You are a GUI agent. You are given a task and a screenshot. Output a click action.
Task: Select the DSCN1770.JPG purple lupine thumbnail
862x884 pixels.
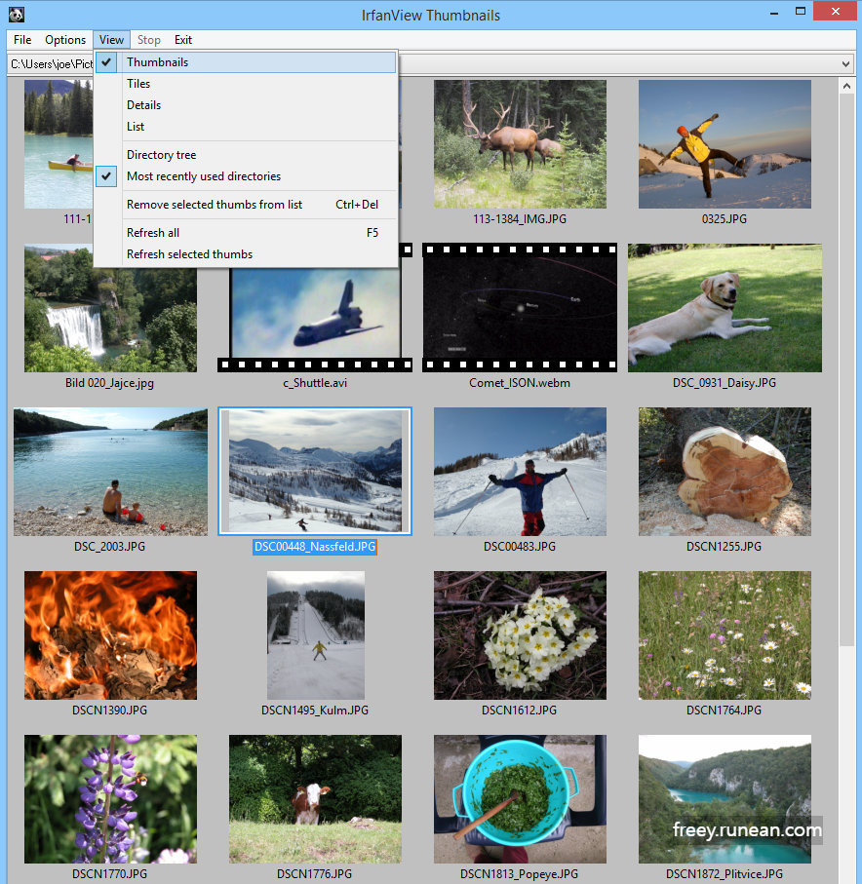110,799
